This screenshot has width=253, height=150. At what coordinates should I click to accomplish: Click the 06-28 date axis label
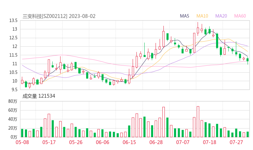tap(156, 142)
